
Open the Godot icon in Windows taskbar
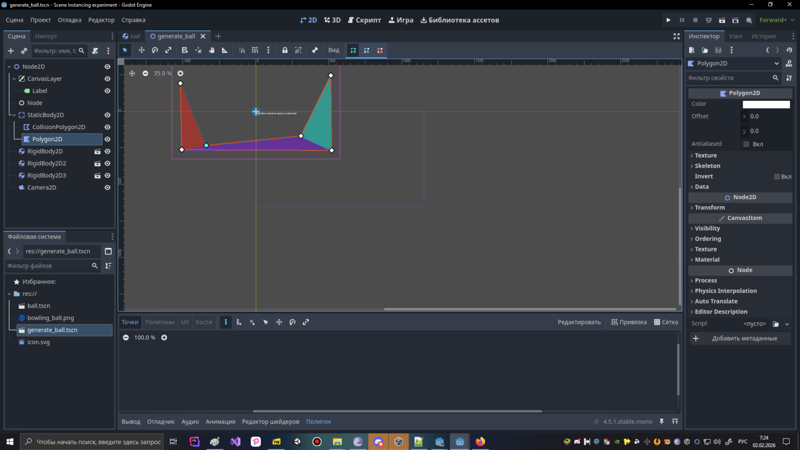coord(460,442)
